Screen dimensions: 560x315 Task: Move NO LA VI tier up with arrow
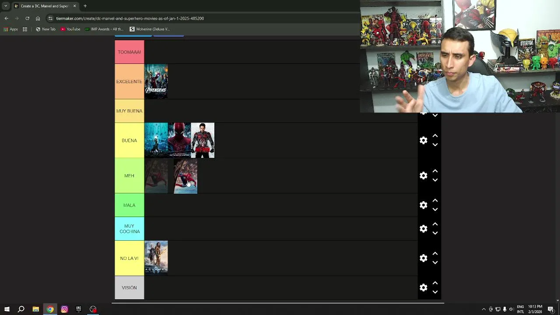[x=435, y=254]
